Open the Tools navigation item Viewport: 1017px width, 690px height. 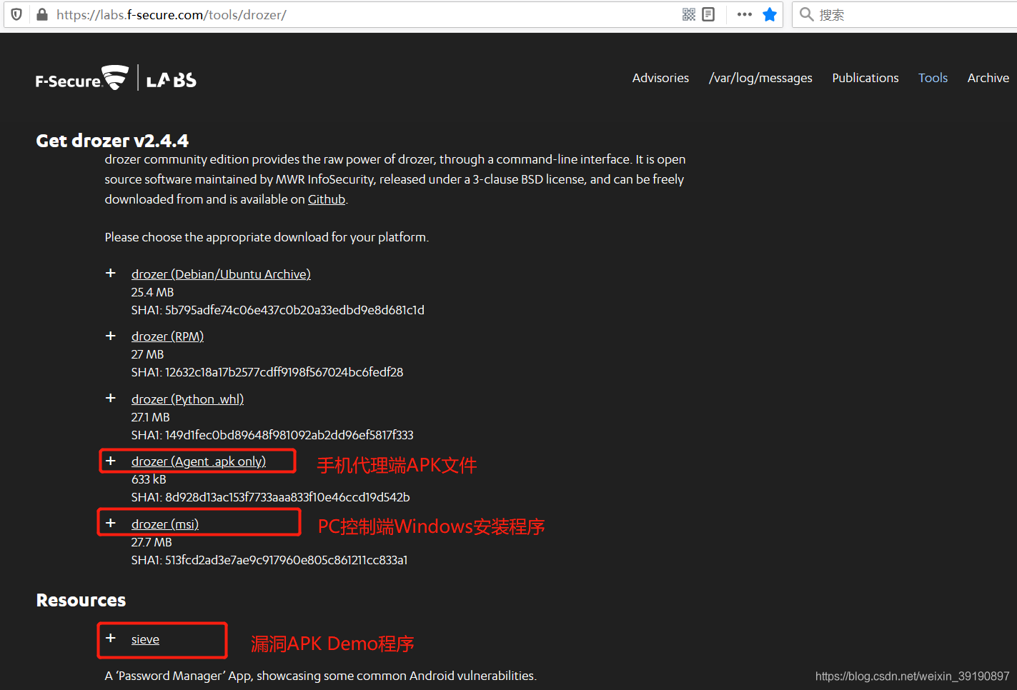click(x=933, y=78)
